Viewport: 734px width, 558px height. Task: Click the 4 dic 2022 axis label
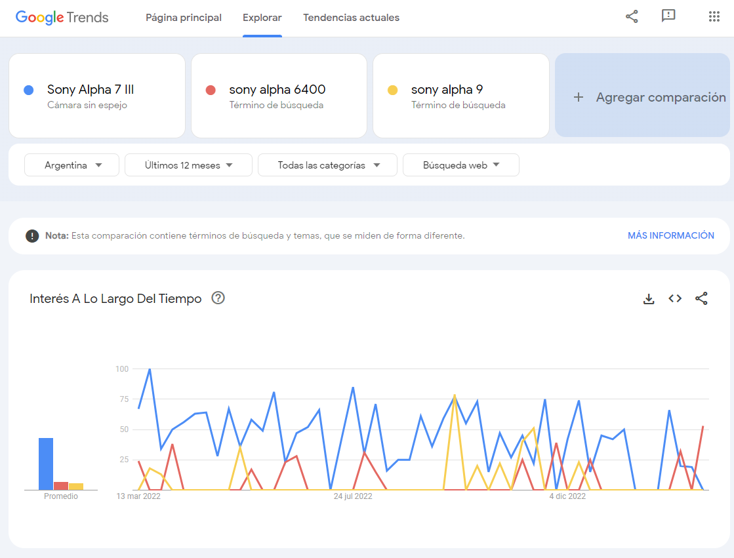pyautogui.click(x=567, y=496)
